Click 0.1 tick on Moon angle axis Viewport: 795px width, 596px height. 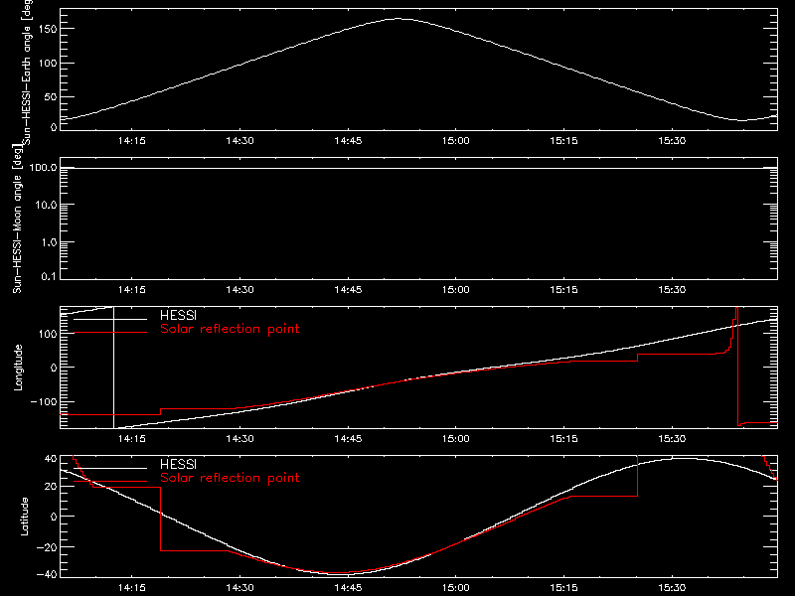click(x=49, y=276)
